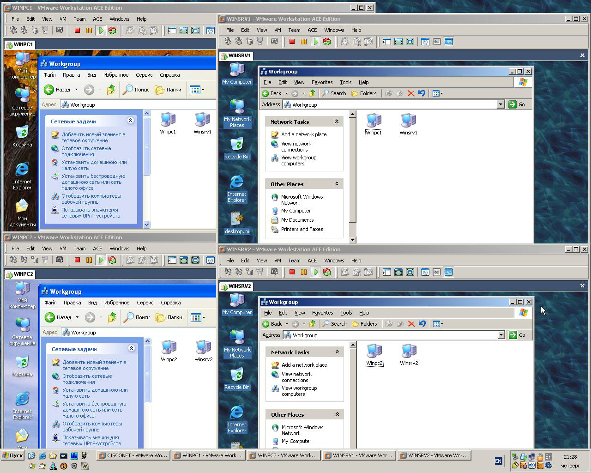Viewport: 591px width, 473px height.
Task: Click the red Power Off button in WINPC1 toolbar
Action: click(x=78, y=30)
